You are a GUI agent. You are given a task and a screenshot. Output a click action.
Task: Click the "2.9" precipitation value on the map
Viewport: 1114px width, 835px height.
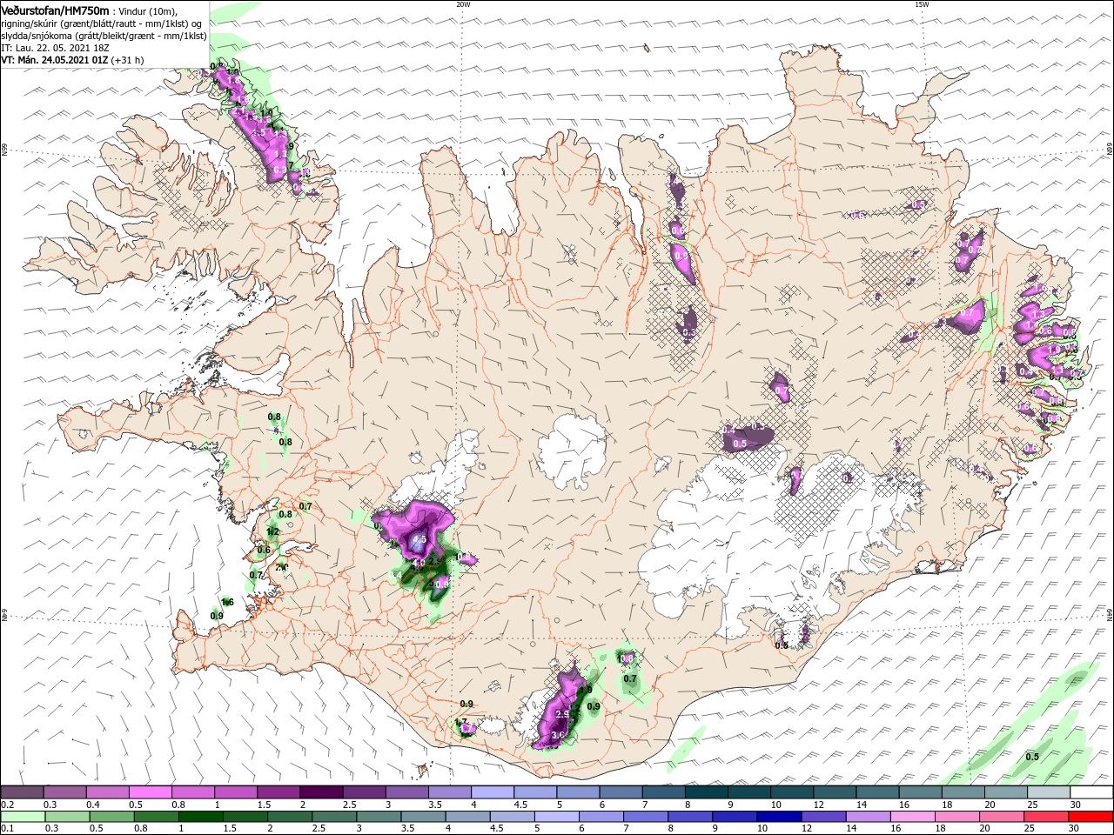562,714
